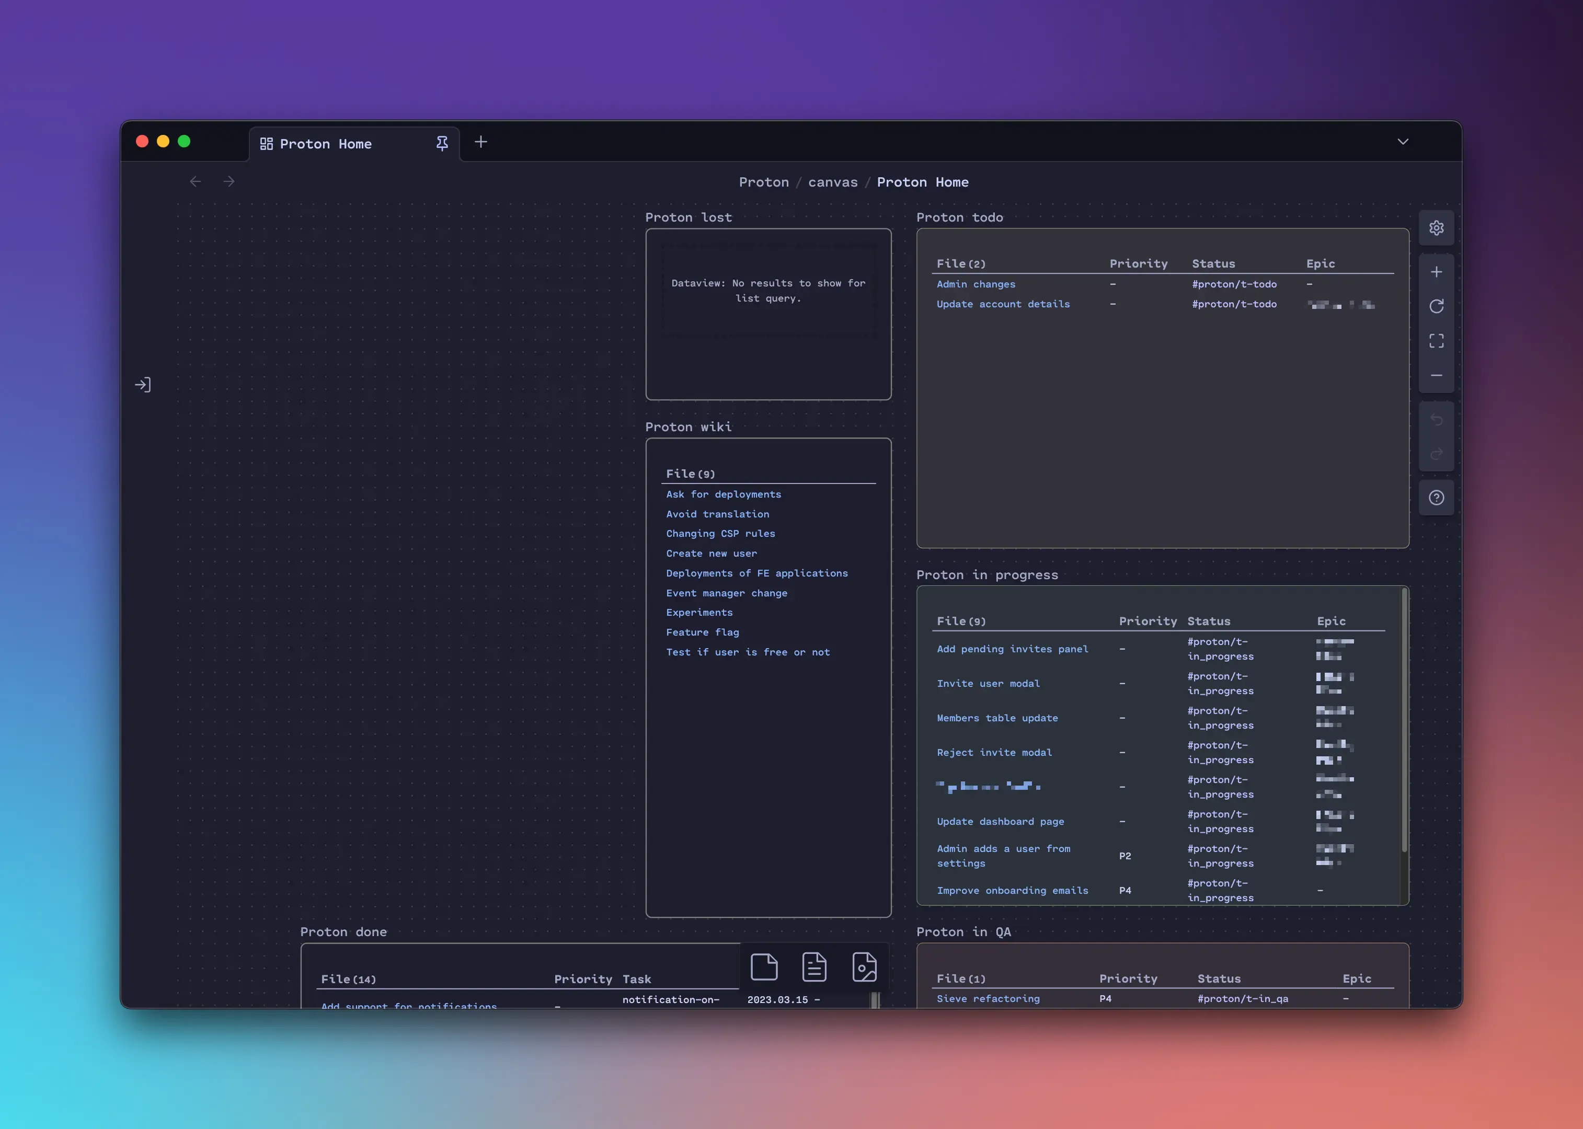Zoom in on the canvas
Image resolution: width=1583 pixels, height=1129 pixels.
[x=1437, y=271]
